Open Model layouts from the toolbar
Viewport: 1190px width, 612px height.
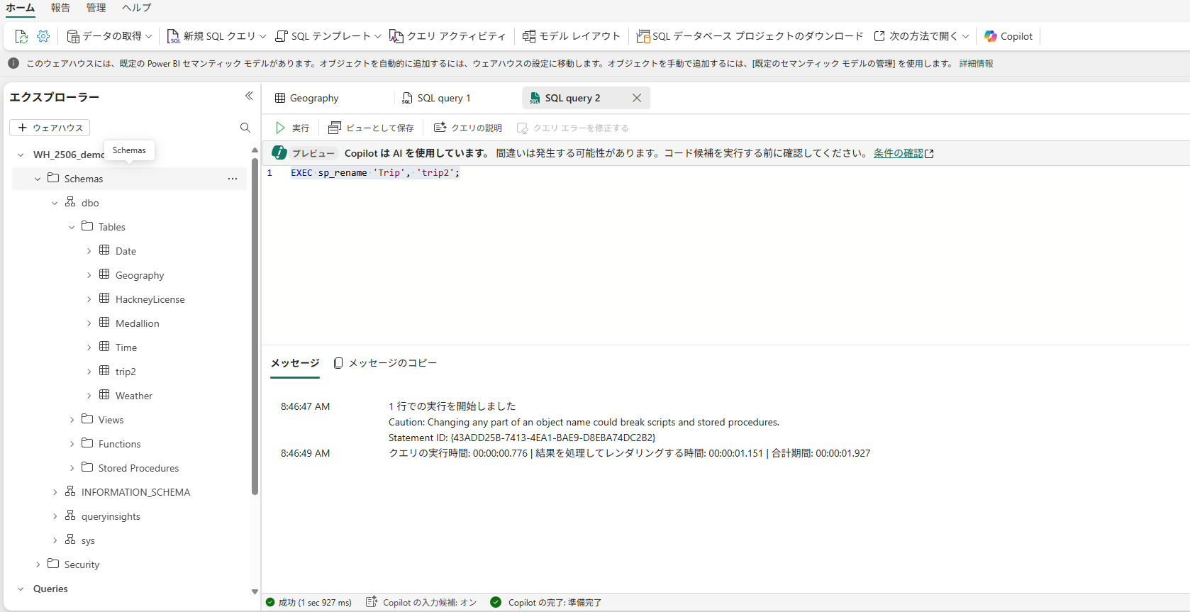click(571, 36)
